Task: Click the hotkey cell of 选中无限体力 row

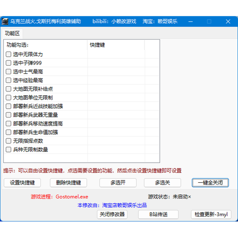Action: pos(116,54)
